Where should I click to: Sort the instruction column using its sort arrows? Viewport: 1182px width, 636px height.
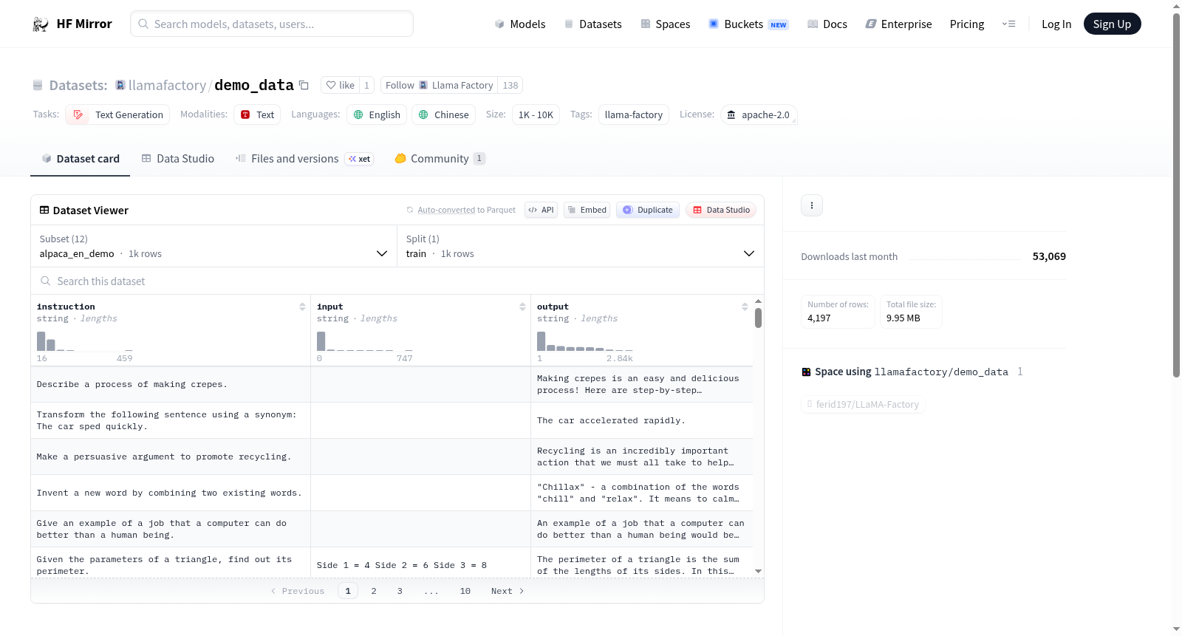(x=302, y=307)
